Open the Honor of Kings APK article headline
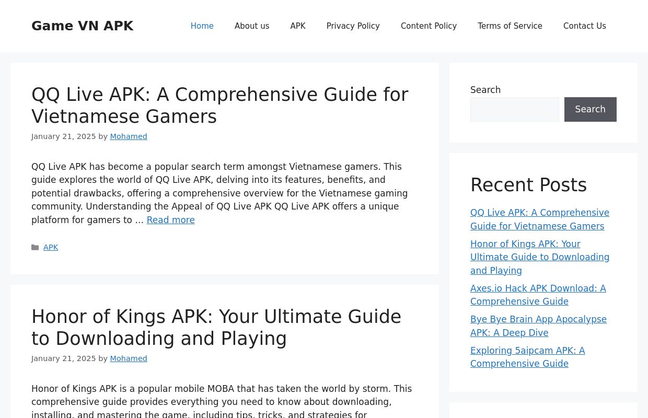Screen dimensions: 648x418 point(216,328)
